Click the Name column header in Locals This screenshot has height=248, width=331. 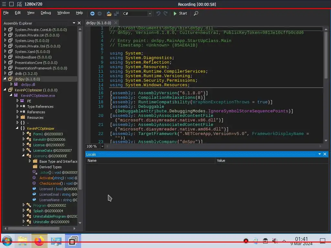coord(150,160)
